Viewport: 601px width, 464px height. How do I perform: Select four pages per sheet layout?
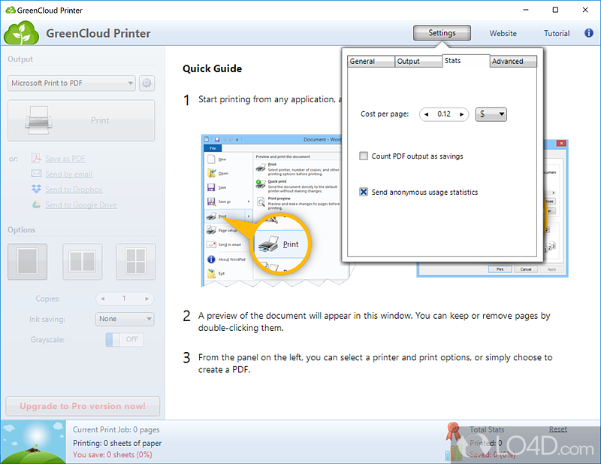(x=136, y=262)
